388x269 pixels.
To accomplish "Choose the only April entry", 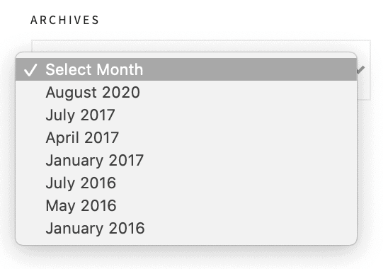I will coord(186,137).
